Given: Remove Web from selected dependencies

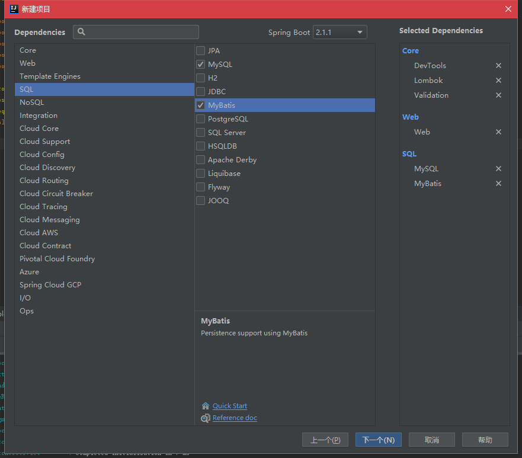Looking at the screenshot, I should pos(498,132).
